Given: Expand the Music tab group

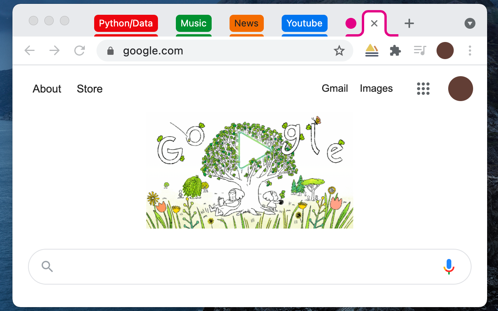Looking at the screenshot, I should tap(194, 23).
